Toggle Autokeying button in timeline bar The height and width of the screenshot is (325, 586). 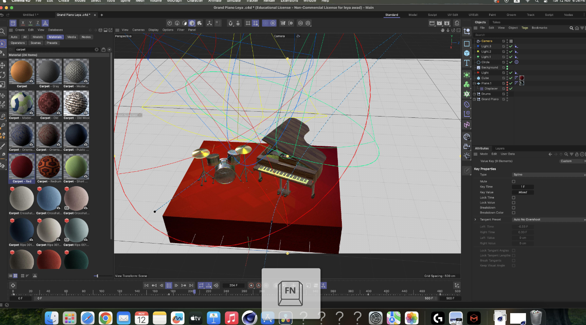pyautogui.click(x=258, y=285)
